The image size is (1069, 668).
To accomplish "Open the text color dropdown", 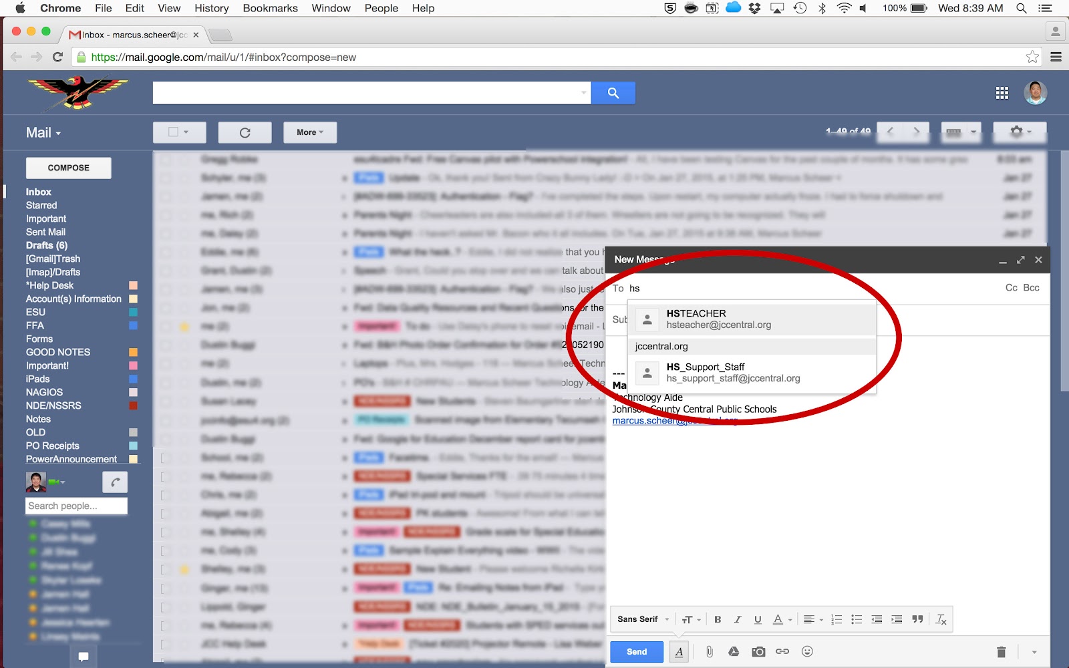I will 782,619.
